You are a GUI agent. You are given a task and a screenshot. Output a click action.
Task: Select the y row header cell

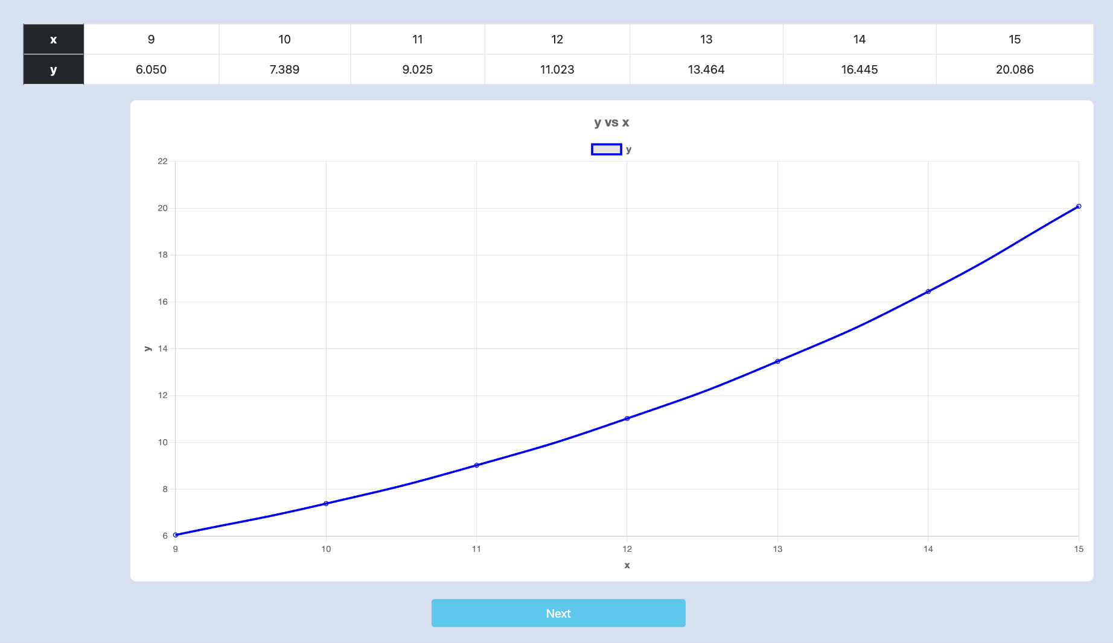(x=54, y=69)
